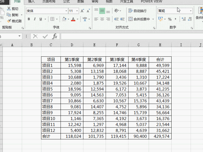Apply percent style
Viewport: 203px width, 152px height.
pos(170,19)
